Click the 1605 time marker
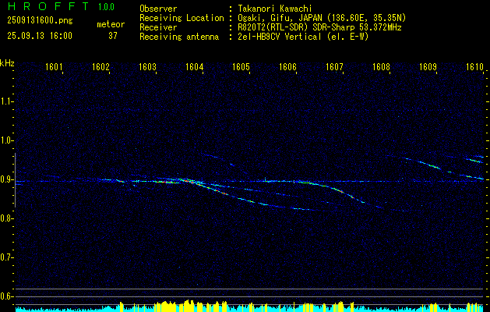The image size is (490, 312). point(241,66)
